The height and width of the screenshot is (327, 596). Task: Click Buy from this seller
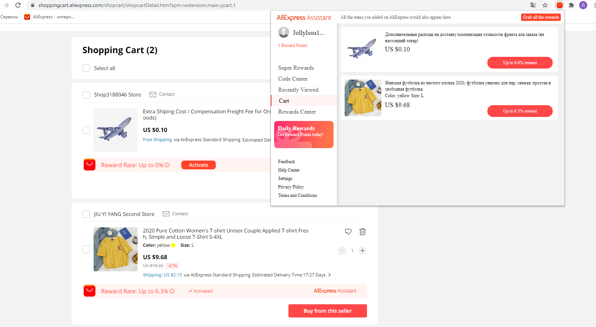(328, 311)
